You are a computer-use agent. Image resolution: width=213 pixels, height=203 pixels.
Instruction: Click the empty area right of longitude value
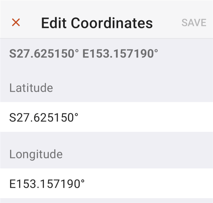tap(149, 183)
